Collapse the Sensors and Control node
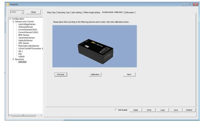204x124 pixels. [13, 21]
